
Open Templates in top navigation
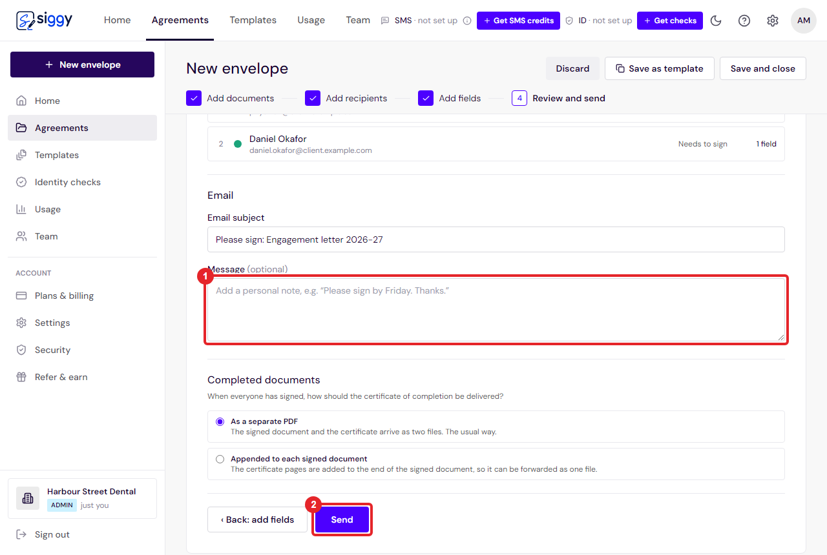(253, 20)
